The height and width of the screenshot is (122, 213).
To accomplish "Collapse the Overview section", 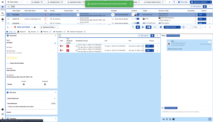I will 55,35.
